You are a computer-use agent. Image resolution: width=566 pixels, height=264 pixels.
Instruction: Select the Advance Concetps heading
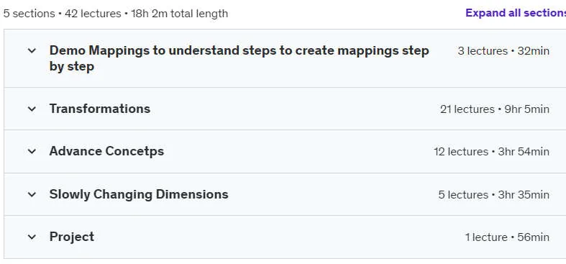[x=106, y=151]
